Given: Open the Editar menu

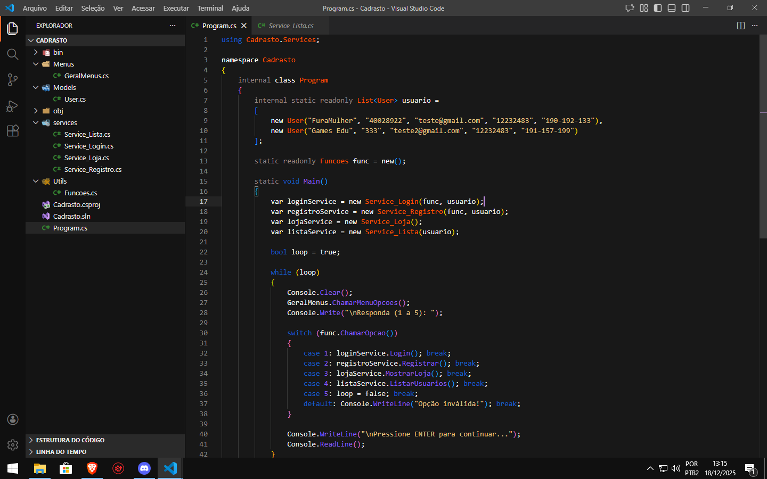Looking at the screenshot, I should [64, 8].
